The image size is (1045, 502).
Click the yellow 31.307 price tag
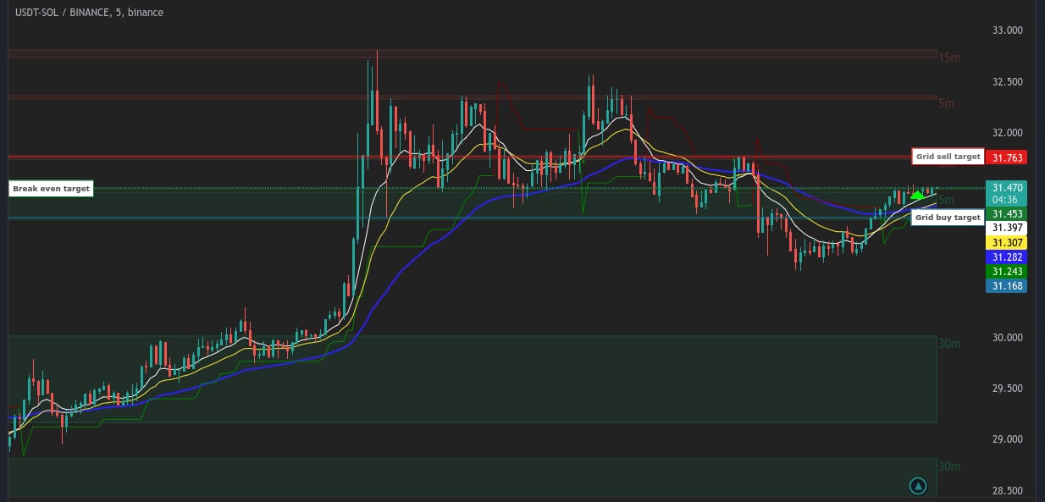[x=1007, y=242]
